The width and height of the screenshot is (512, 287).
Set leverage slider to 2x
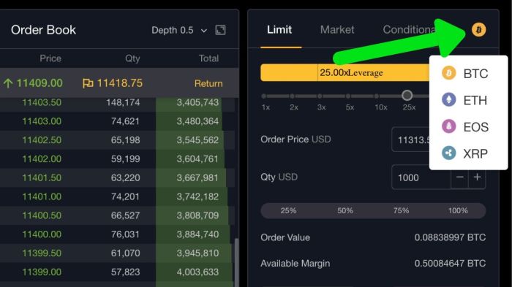[x=293, y=96]
